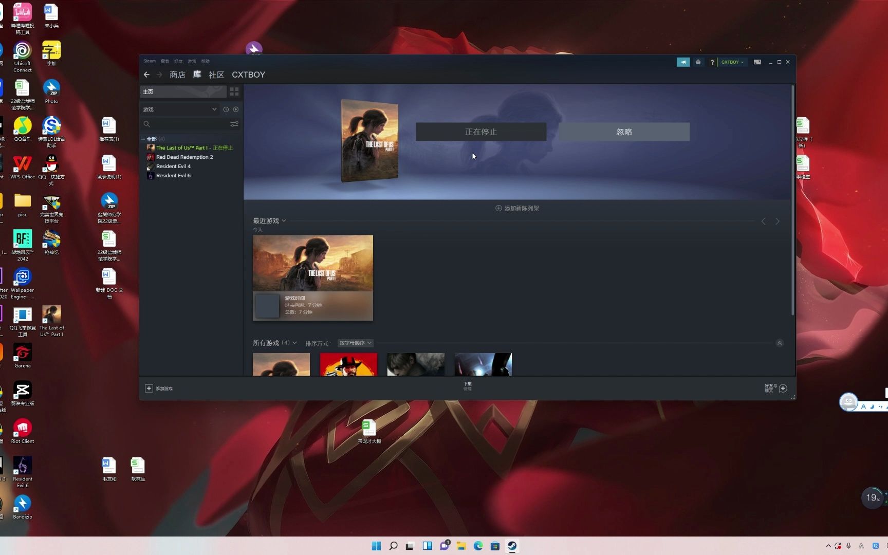888x555 pixels.
Task: Open the picc folder on desktop
Action: coord(23,205)
